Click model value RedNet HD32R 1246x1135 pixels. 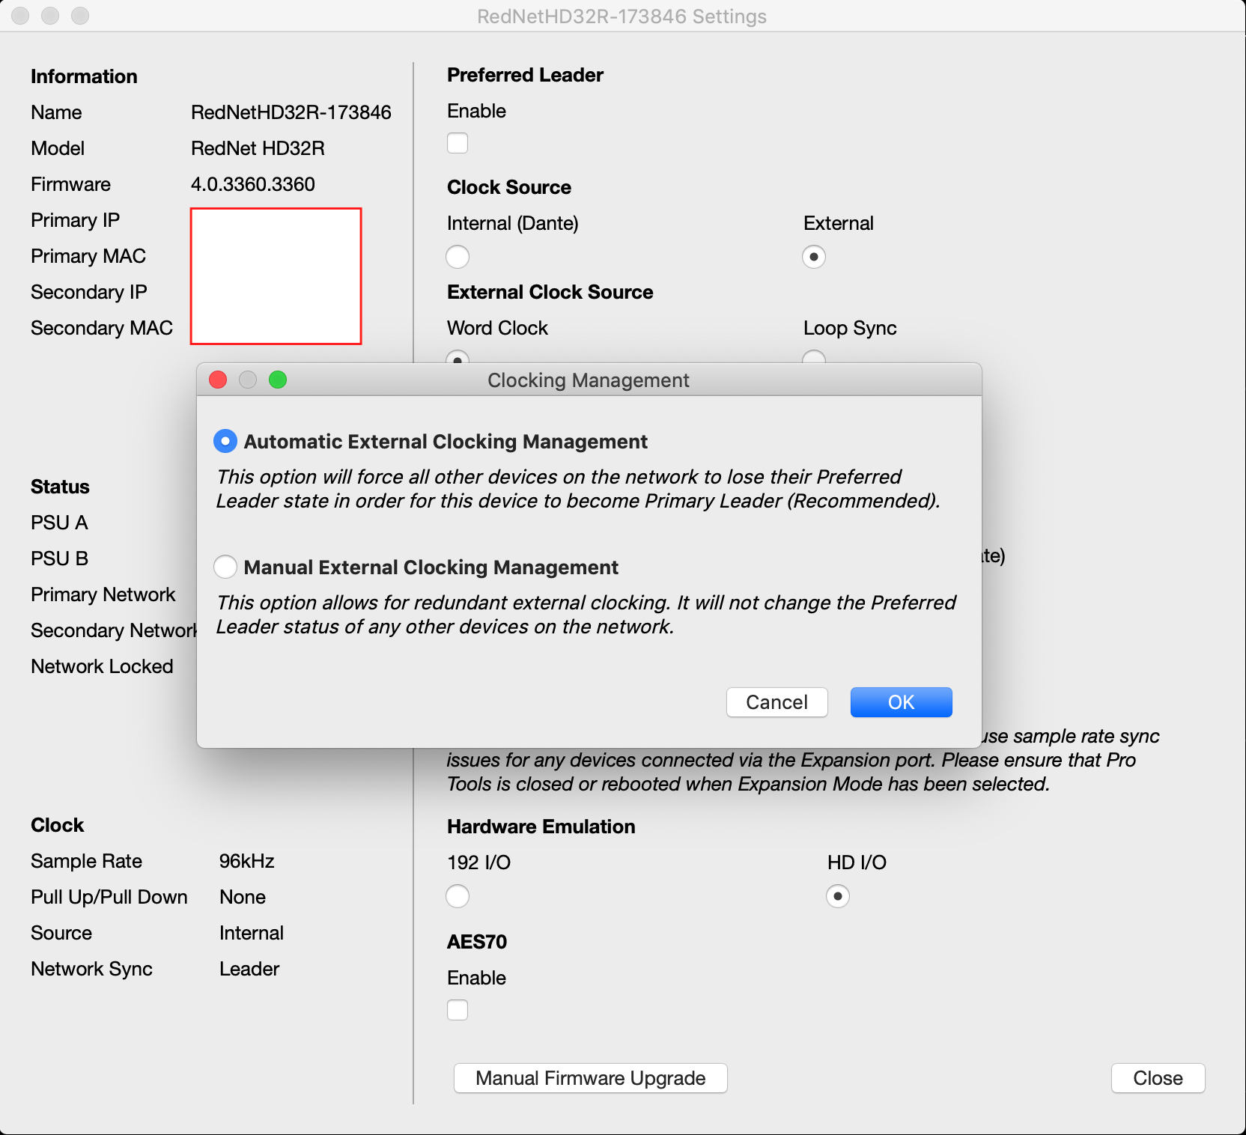pyautogui.click(x=258, y=148)
